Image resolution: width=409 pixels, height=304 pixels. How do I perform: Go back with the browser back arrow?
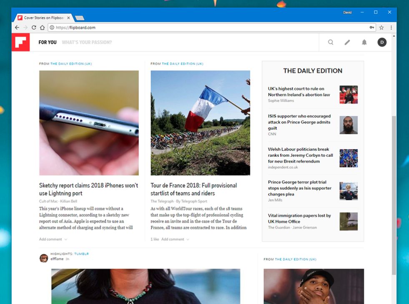tap(17, 28)
